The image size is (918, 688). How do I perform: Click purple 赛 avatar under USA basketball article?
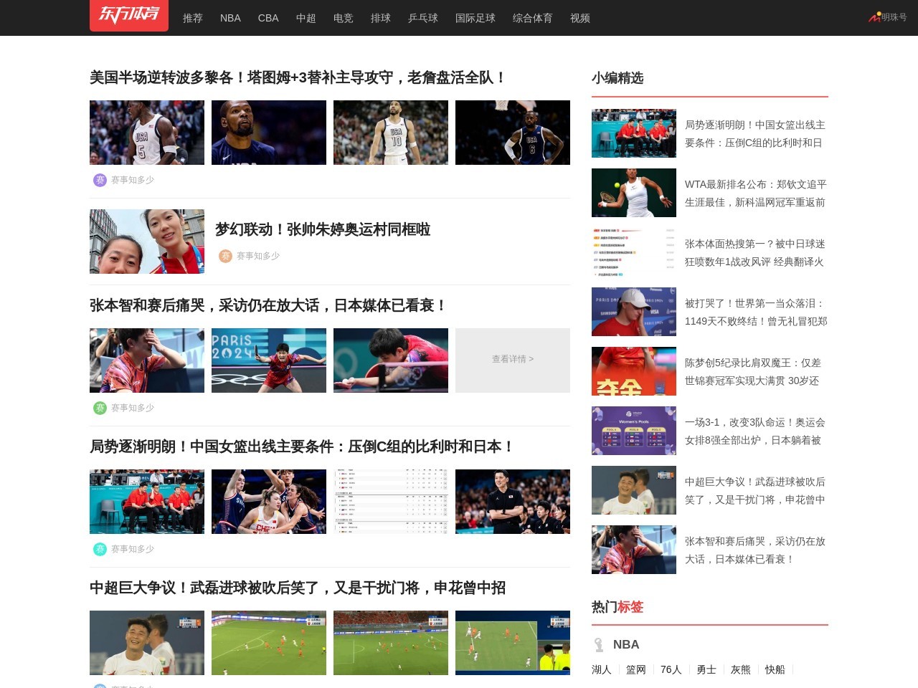(100, 180)
